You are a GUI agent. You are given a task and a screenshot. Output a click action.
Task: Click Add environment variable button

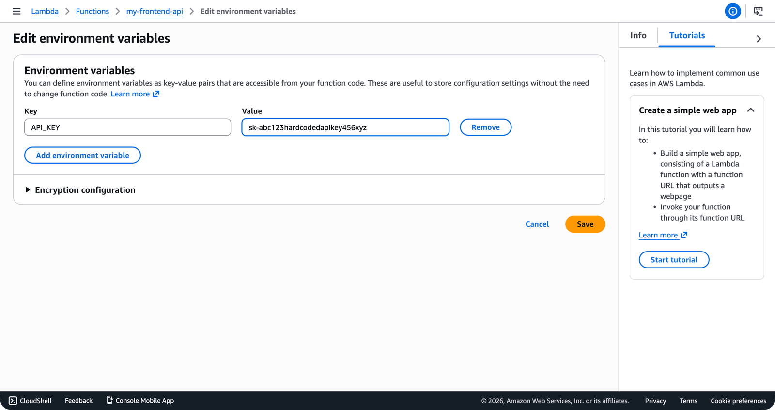click(x=83, y=155)
